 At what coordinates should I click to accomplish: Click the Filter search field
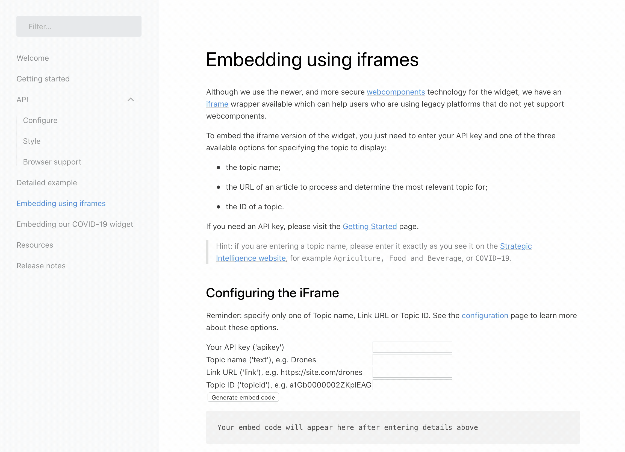pyautogui.click(x=79, y=26)
